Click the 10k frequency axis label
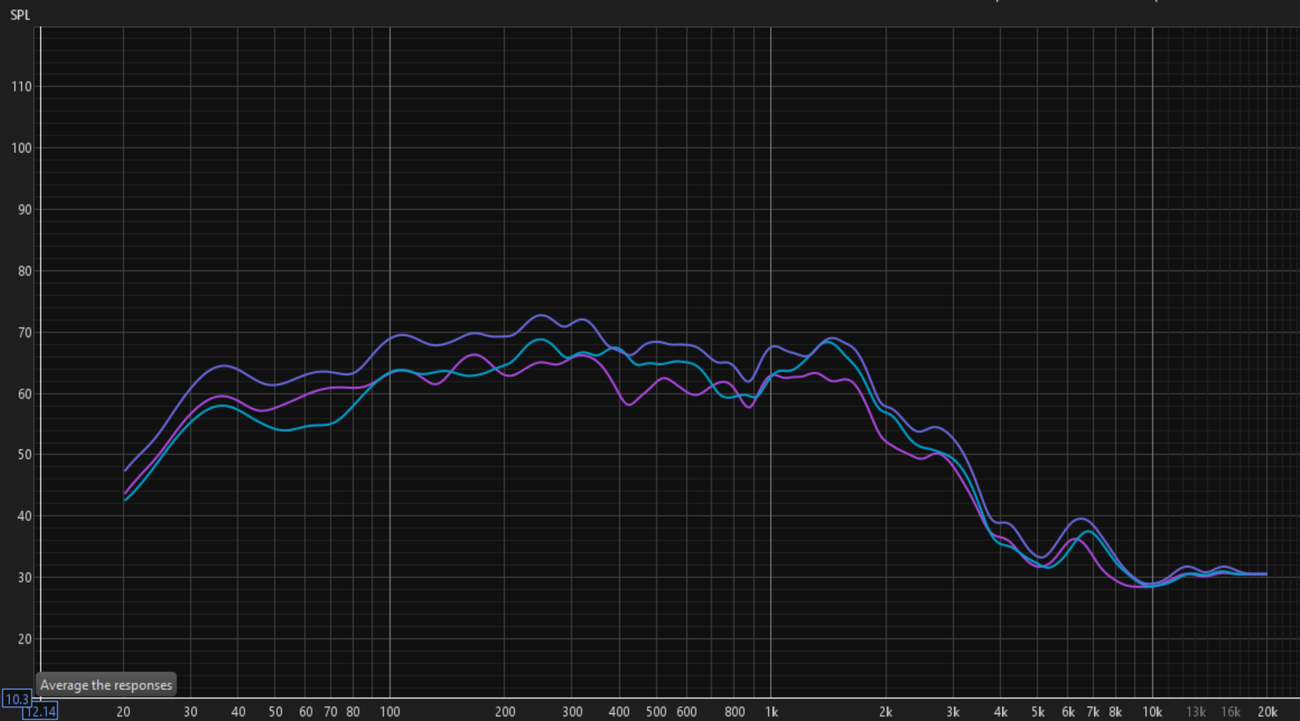The width and height of the screenshot is (1300, 721). pyautogui.click(x=1152, y=711)
